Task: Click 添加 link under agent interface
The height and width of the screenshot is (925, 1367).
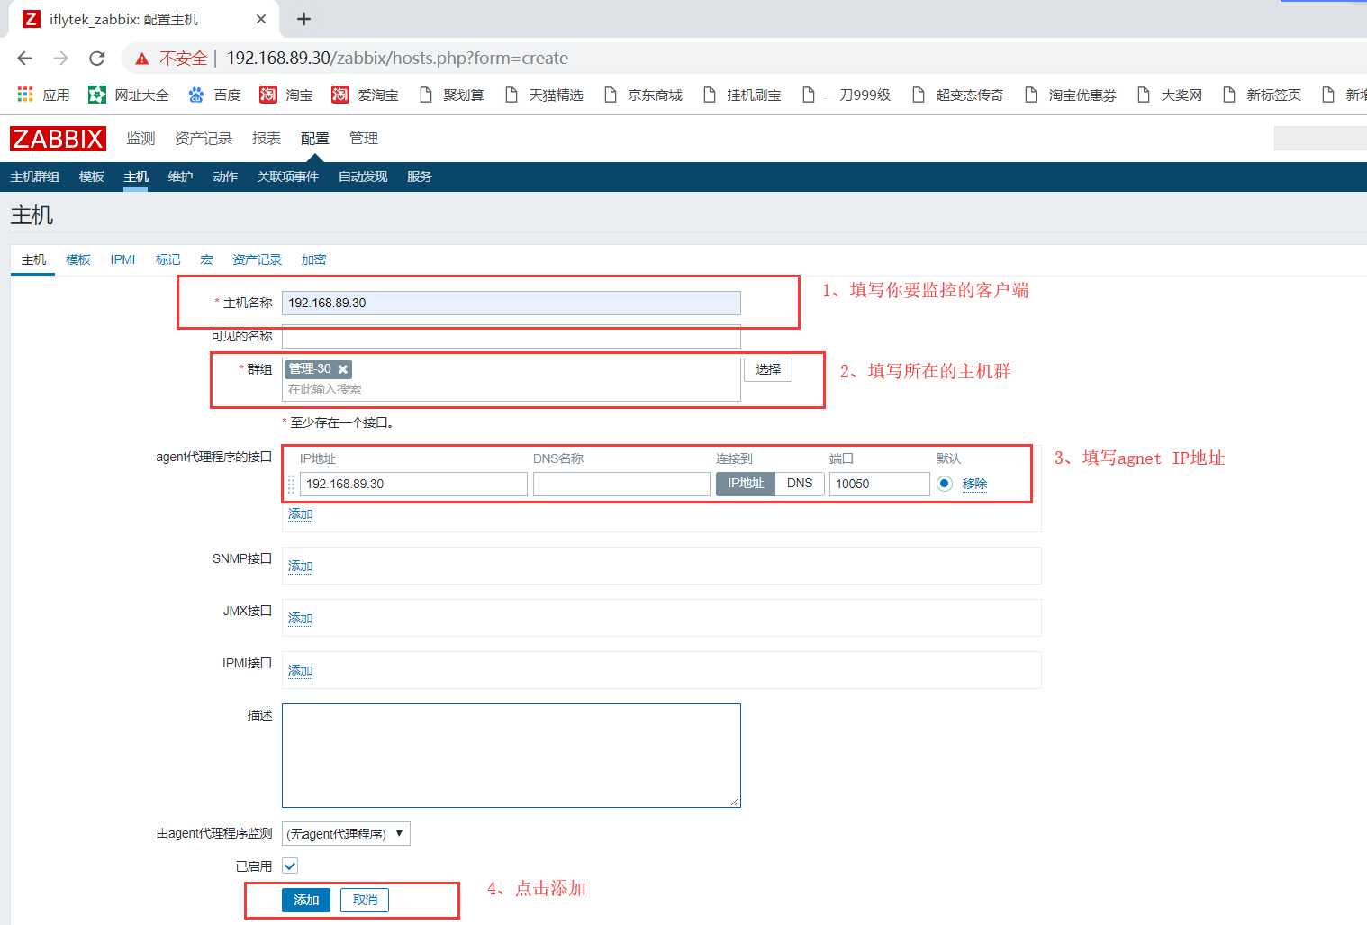Action: pyautogui.click(x=301, y=514)
